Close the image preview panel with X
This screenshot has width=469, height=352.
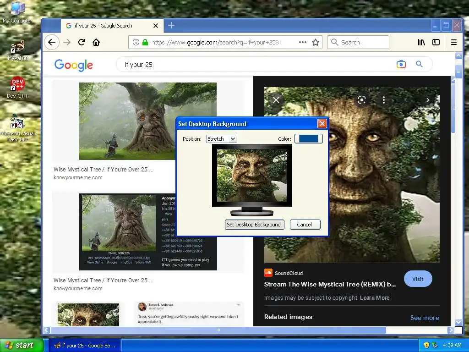[x=276, y=100]
